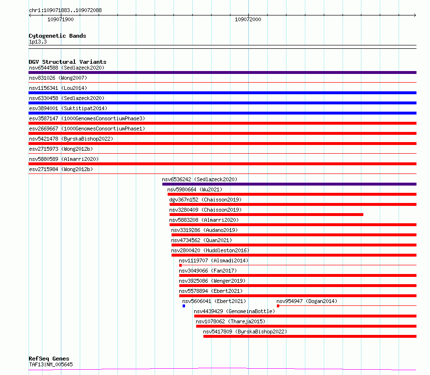Open esv2669667 (1000GenomesConsortiumPhase1) entry
The image size is (430, 375).
click(x=87, y=129)
